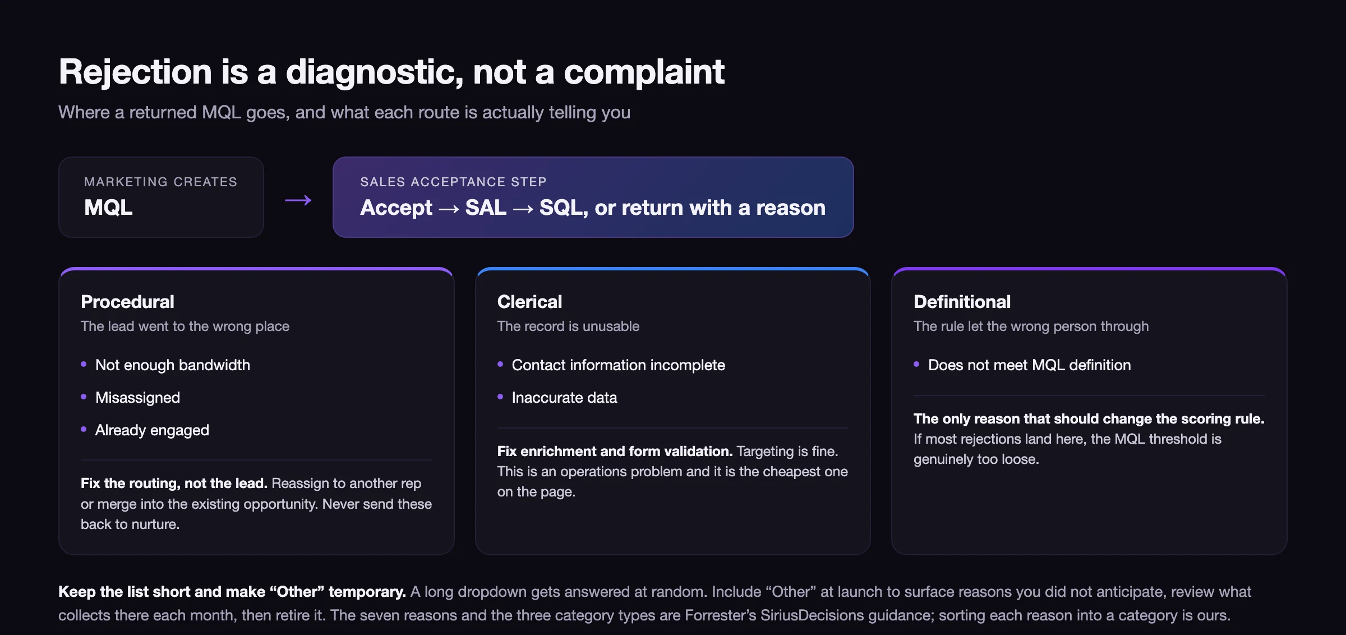Select the Procedural card heading

(x=127, y=302)
